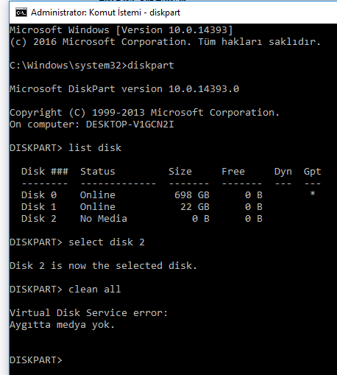Screen dimensions: 337x375
Task: Click the computer name DESKTOP-V1GCN2I
Action: (x=130, y=125)
